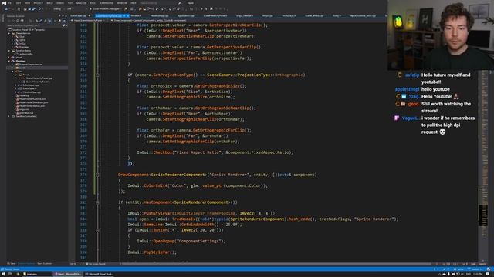Viewport: 494px width, 277px height.
Task: Open SceneHierarchyPanel.h in Solution Explorer
Action: [38, 82]
